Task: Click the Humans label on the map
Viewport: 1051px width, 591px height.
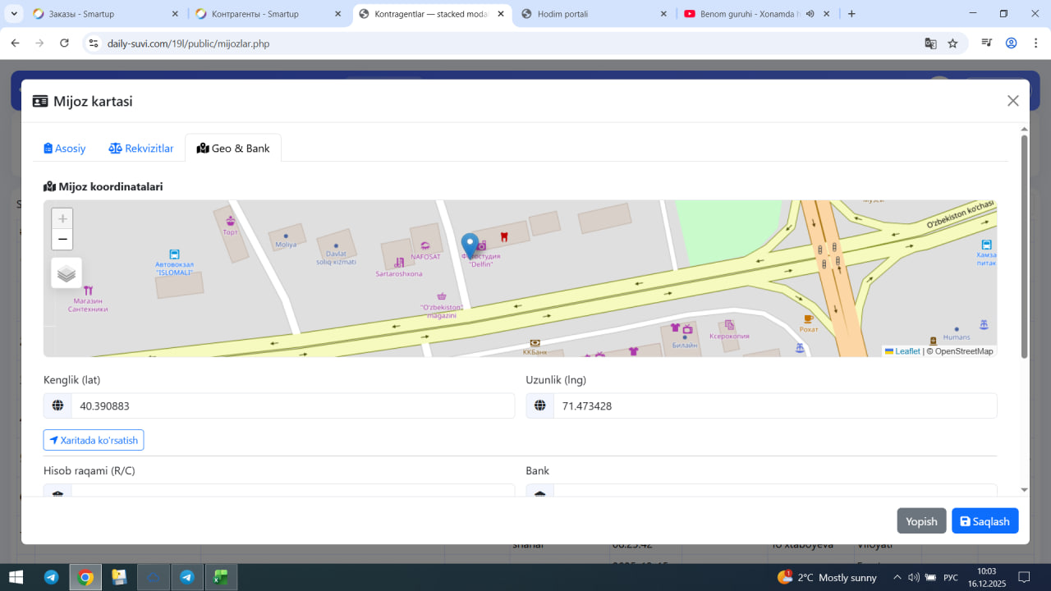Action: (x=957, y=337)
